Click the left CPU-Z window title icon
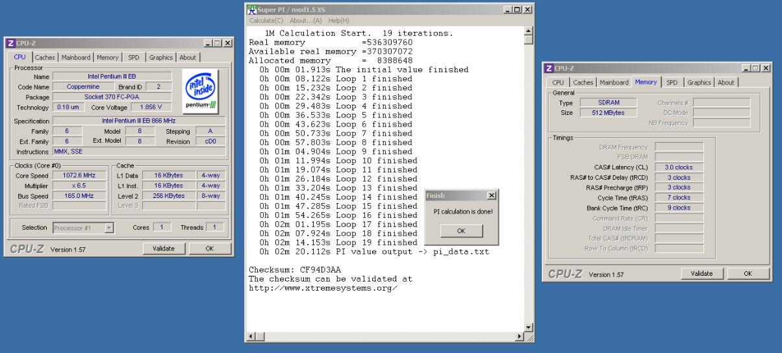This screenshot has width=782, height=353. click(x=10, y=43)
